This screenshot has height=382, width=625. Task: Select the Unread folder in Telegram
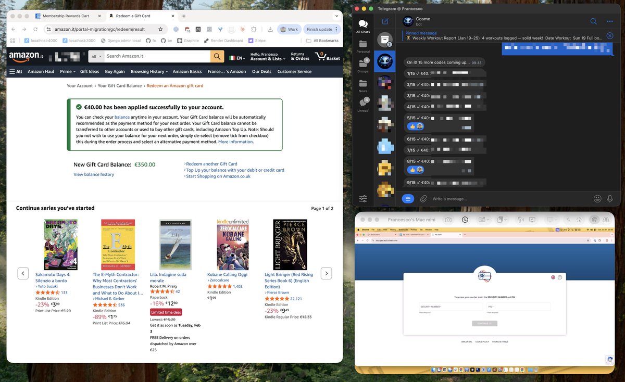(363, 104)
